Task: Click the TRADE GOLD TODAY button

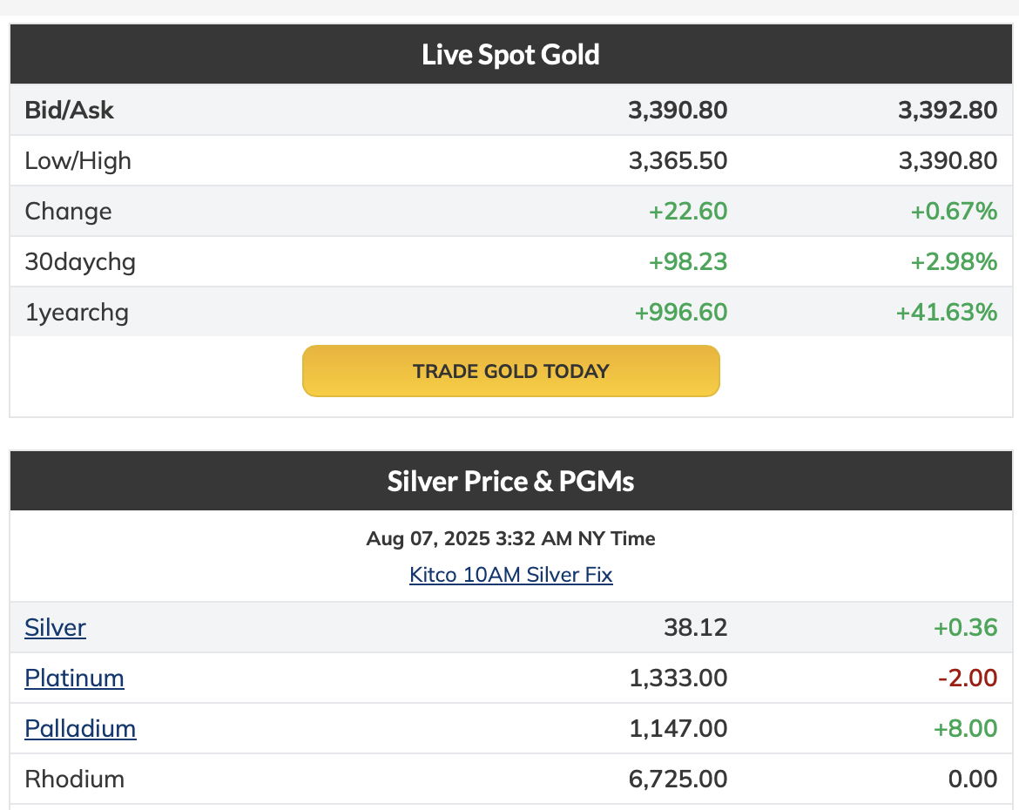Action: point(510,371)
